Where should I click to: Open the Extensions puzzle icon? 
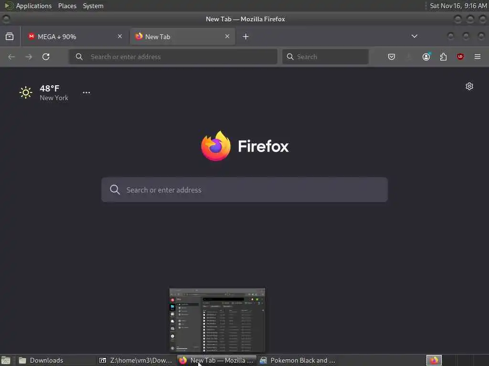(443, 57)
